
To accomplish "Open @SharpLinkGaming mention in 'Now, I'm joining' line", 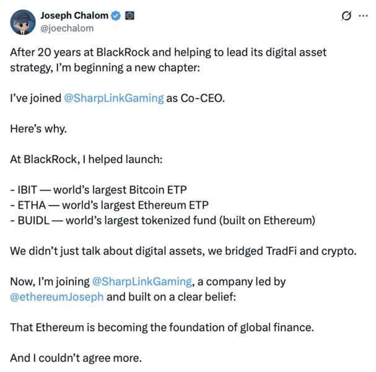I will (x=142, y=281).
